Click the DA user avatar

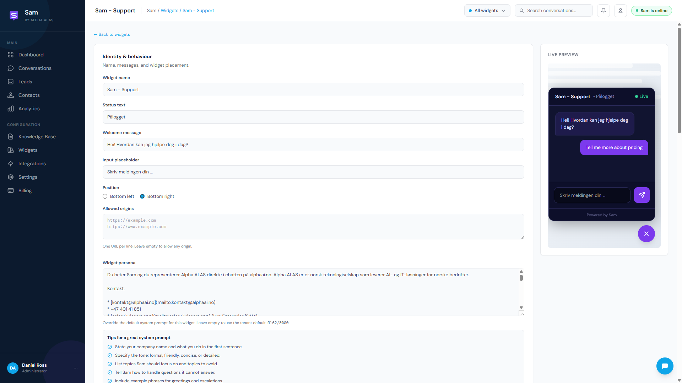tap(13, 368)
